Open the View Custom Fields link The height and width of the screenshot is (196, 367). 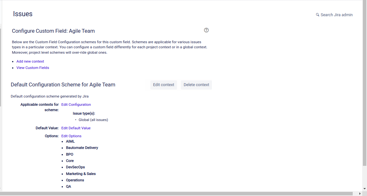click(x=33, y=68)
